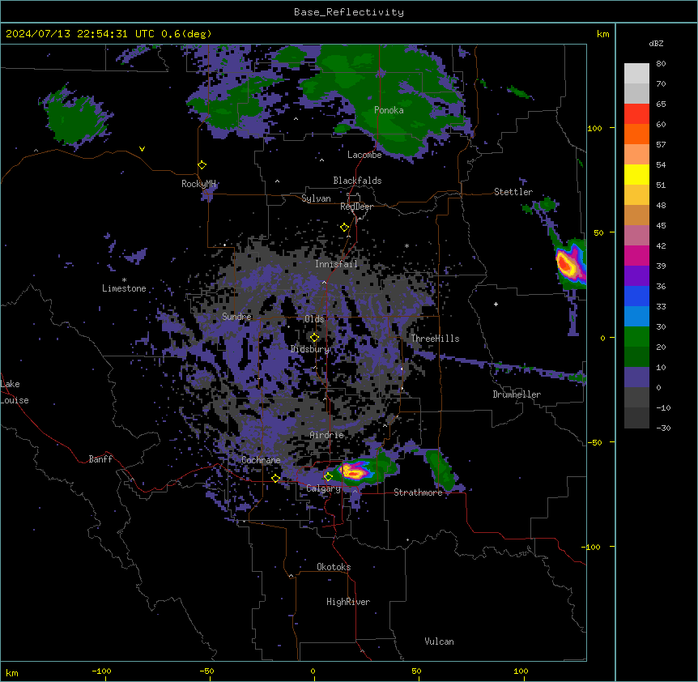698x682 pixels.
Task: Click the Cochrane town label
Action: point(261,460)
